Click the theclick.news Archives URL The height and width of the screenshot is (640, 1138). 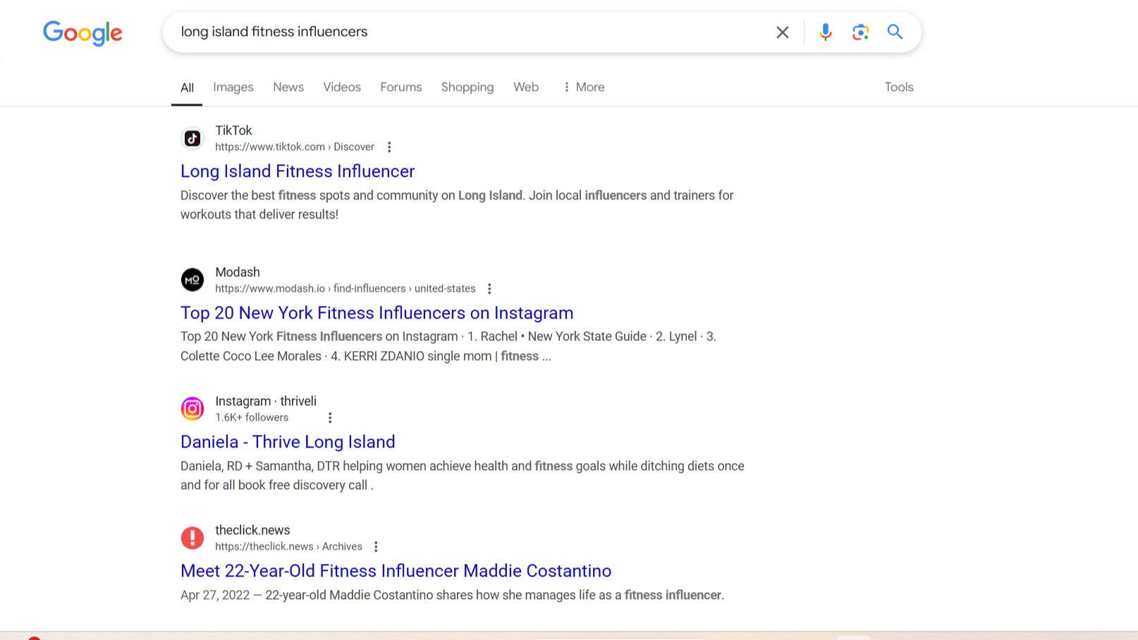289,547
